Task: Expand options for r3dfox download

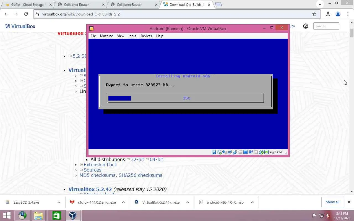Action: click(x=123, y=202)
